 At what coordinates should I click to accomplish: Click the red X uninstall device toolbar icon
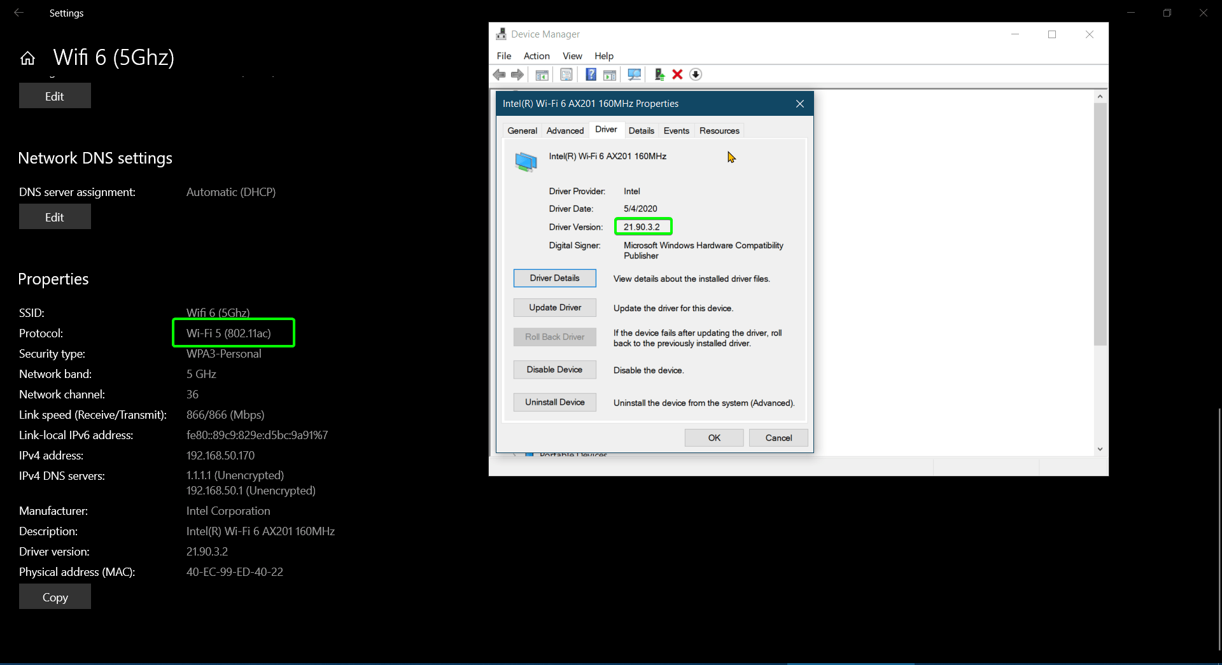678,75
